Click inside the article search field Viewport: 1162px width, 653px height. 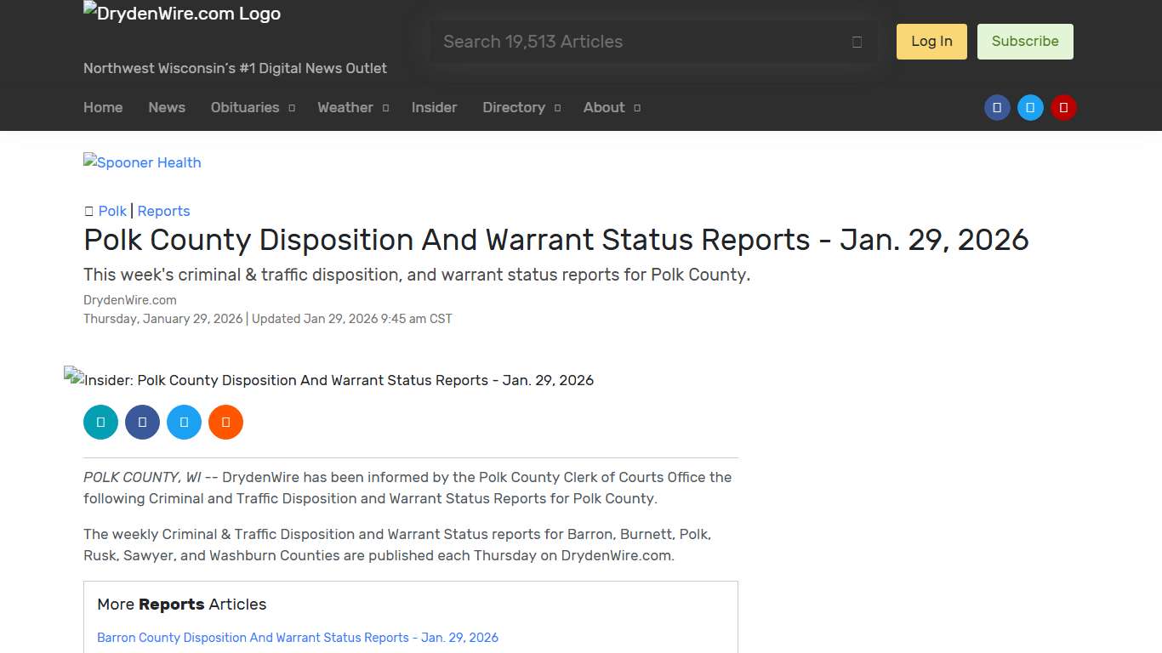pyautogui.click(x=595, y=41)
